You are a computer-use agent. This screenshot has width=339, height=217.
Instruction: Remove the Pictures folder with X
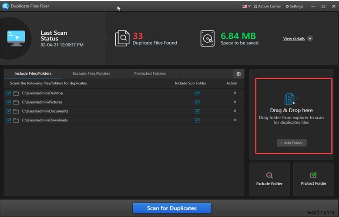point(235,102)
